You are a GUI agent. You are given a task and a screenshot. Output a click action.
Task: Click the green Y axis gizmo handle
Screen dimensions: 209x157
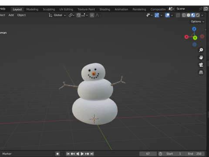click(195, 38)
